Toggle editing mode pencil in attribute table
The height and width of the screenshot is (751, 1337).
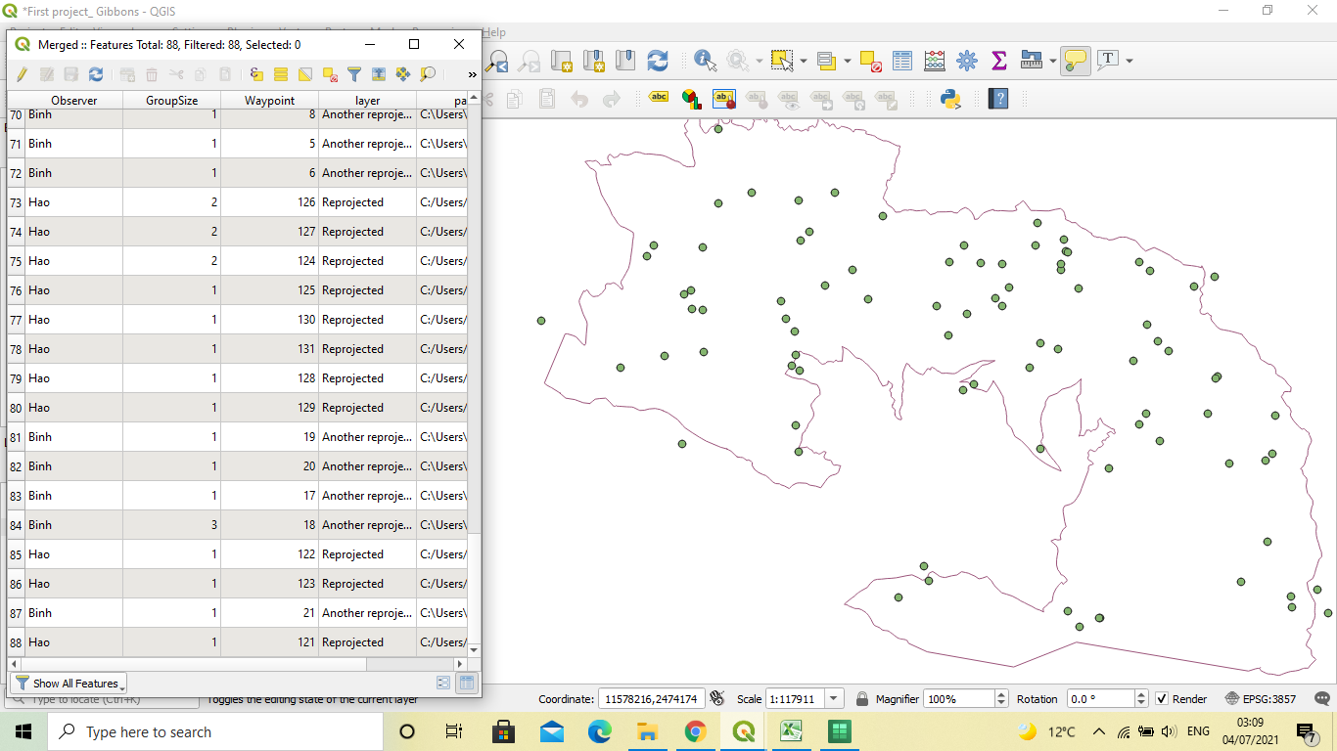tap(22, 74)
